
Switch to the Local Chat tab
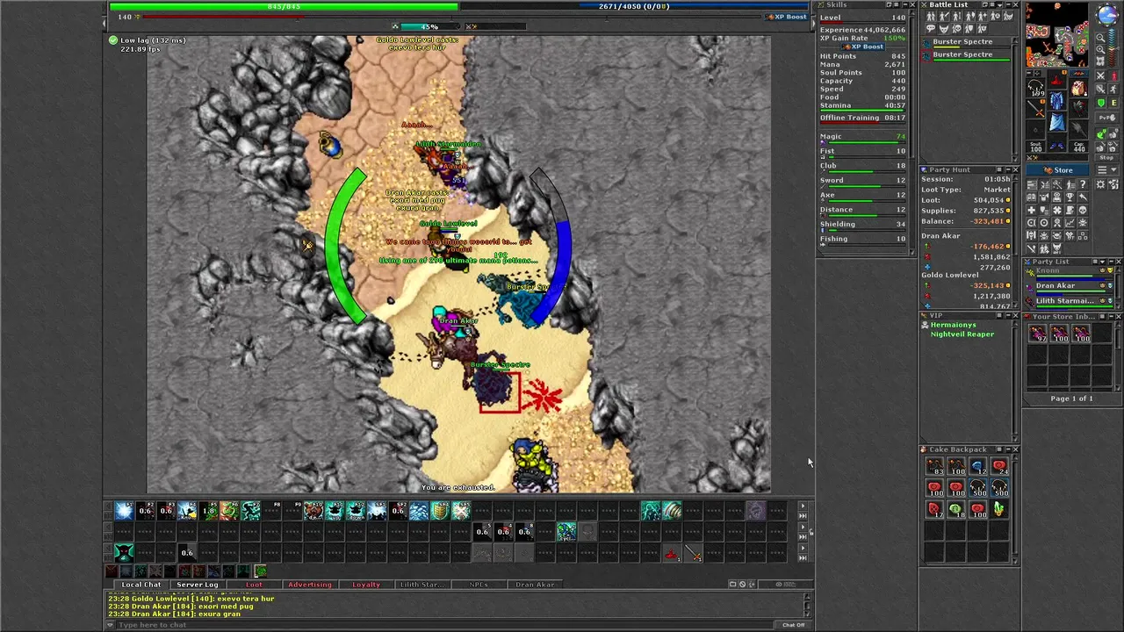(x=141, y=585)
